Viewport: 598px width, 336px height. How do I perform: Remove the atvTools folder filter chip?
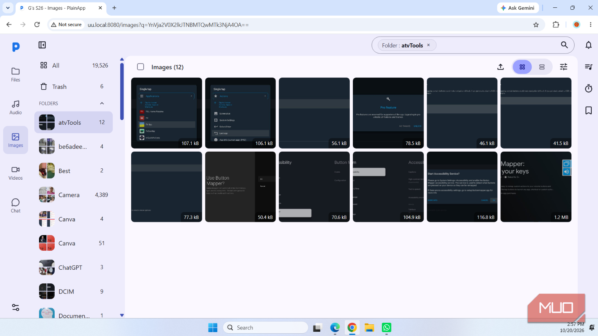coord(428,45)
